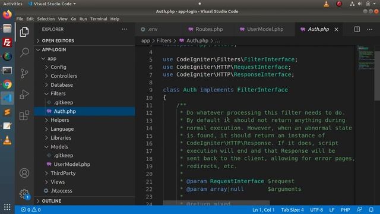
Task: Launch Firefox from the dock
Action: point(7,14)
